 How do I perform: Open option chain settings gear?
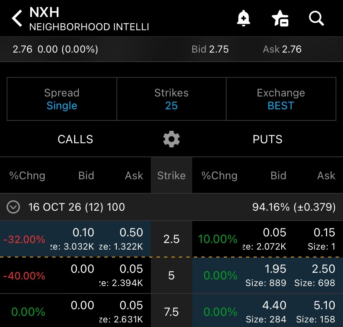click(171, 139)
